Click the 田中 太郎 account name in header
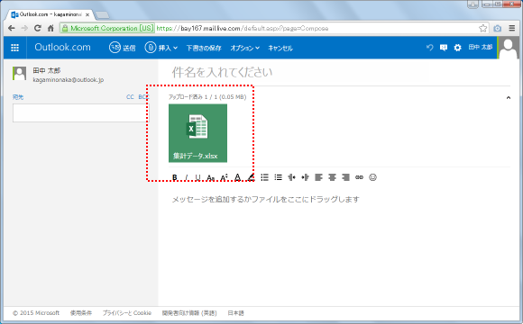This screenshot has width=523, height=324. pos(481,48)
